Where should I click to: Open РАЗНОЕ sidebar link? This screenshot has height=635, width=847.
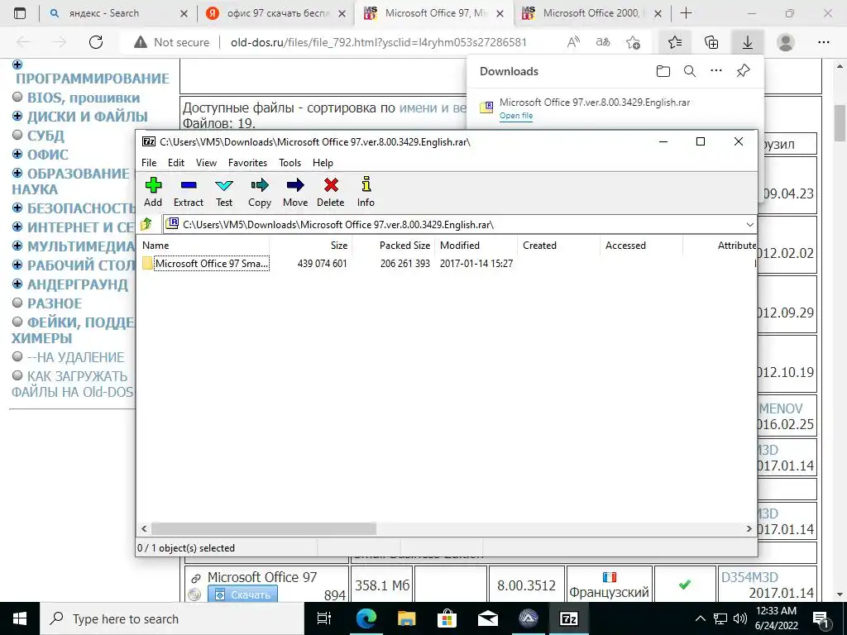point(55,303)
